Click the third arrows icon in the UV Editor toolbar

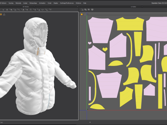point(89,10)
